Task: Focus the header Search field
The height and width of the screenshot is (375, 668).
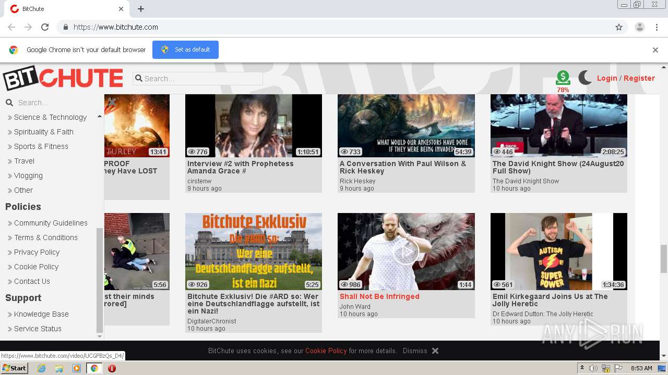Action: 198,79
